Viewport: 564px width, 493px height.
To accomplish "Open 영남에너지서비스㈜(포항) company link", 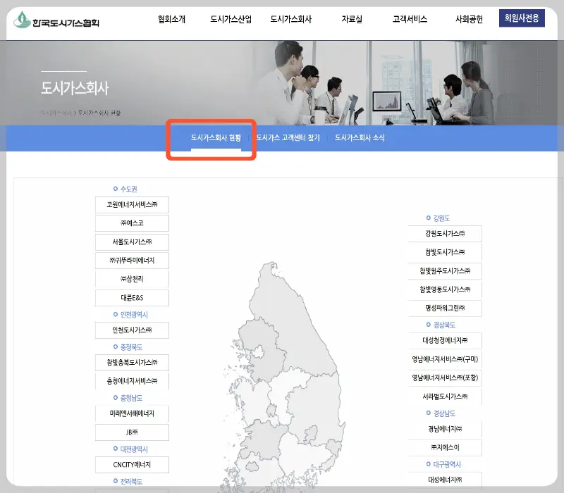I will point(445,378).
